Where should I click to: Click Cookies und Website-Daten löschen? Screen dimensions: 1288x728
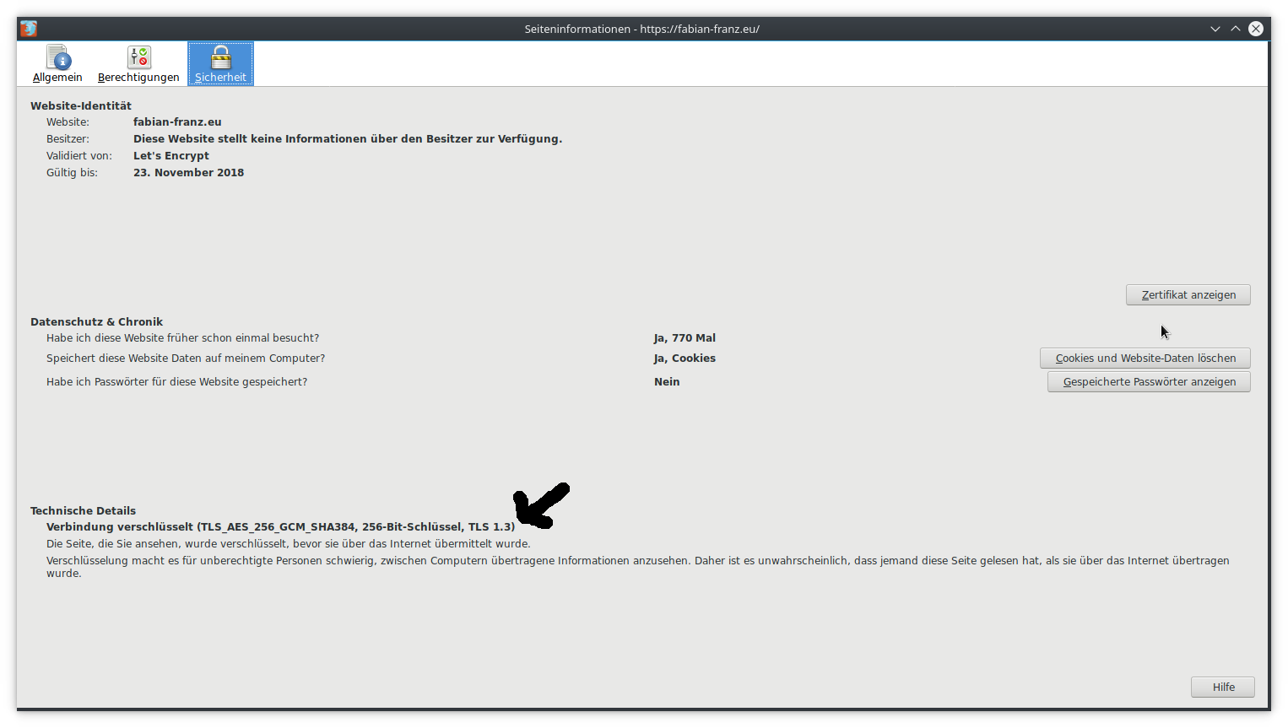(1145, 358)
